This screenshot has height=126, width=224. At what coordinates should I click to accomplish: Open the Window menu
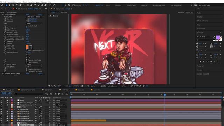pos(43,2)
